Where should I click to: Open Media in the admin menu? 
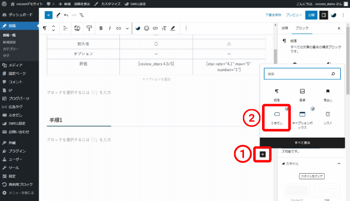coord(20,65)
